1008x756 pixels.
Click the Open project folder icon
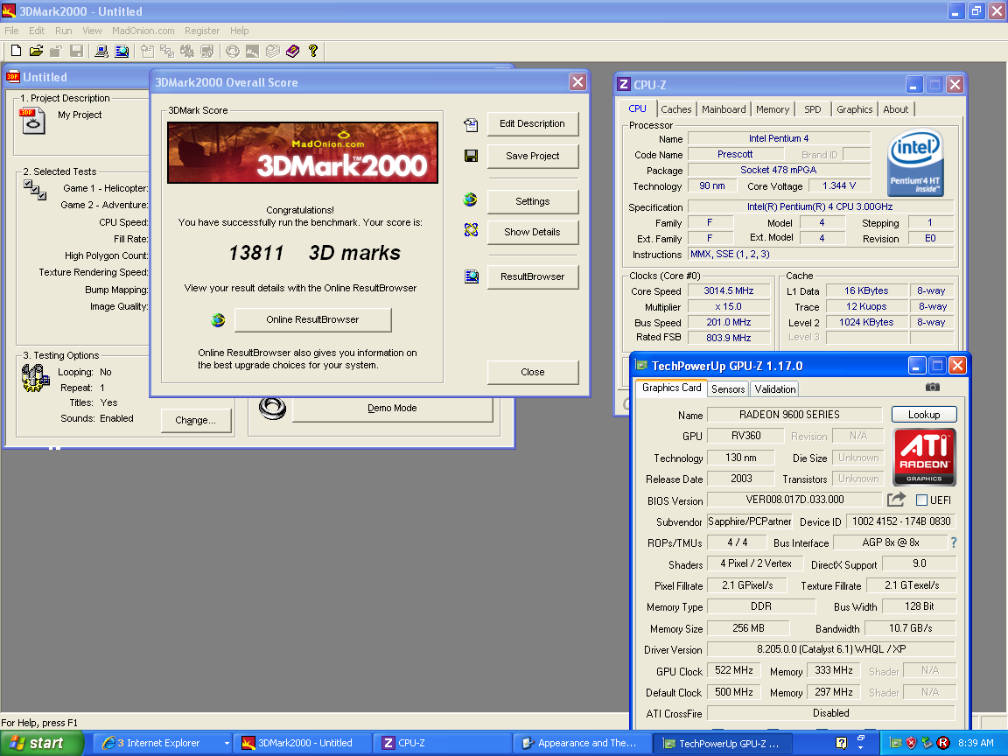[36, 51]
